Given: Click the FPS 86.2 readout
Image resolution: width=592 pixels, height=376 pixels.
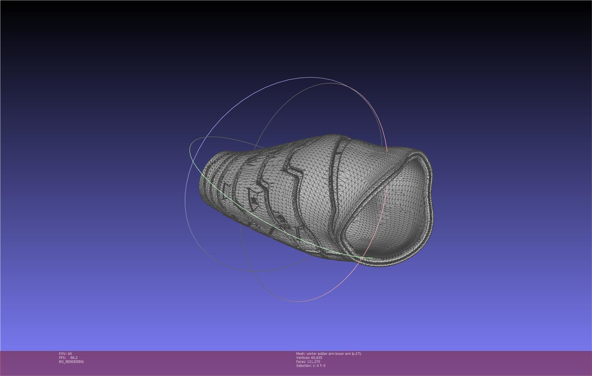Looking at the screenshot, I should pos(68,357).
